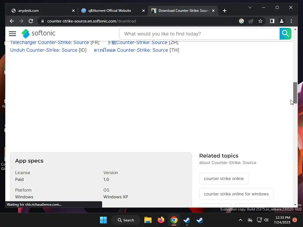Click the 'counter strike online' topic
The width and height of the screenshot is (303, 227).
pyautogui.click(x=224, y=179)
